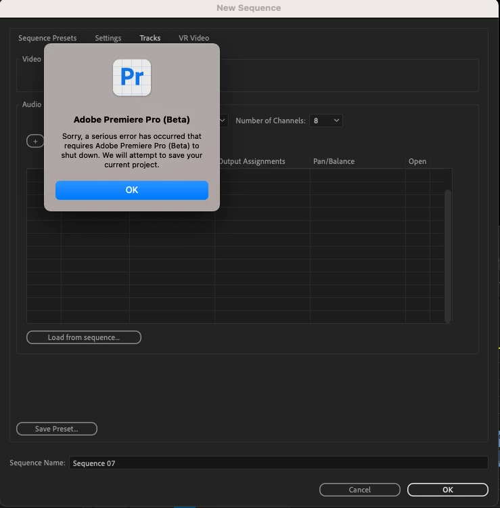500x508 pixels.
Task: Click into the Sequence Name field
Action: point(278,463)
